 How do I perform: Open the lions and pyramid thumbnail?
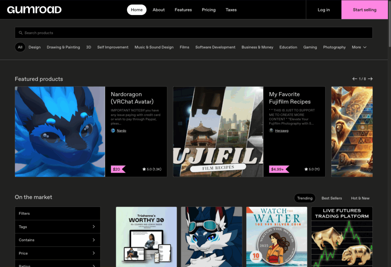(352, 132)
